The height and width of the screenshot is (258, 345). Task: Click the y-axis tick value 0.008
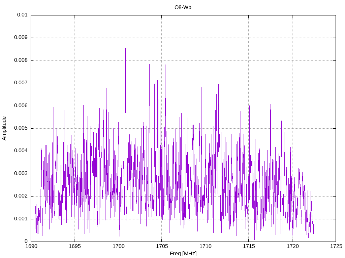[x=21, y=60]
